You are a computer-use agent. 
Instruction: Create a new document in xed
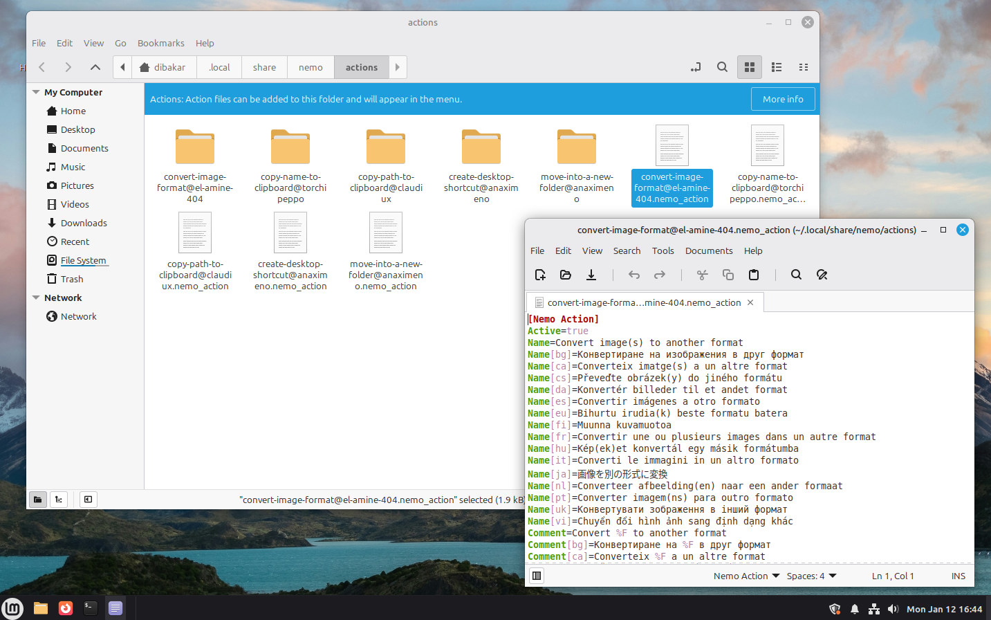[x=539, y=275]
